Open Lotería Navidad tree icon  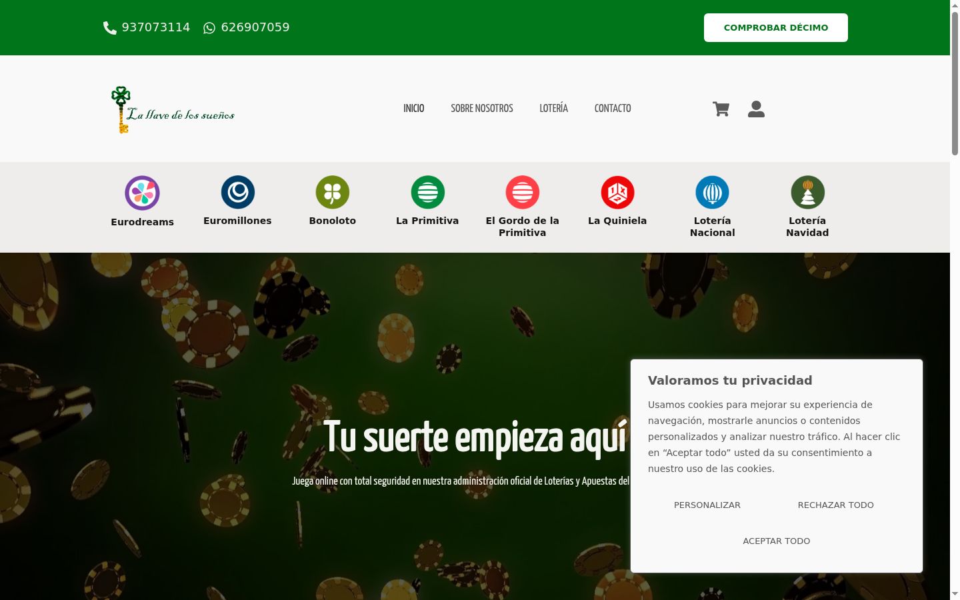pyautogui.click(x=807, y=192)
